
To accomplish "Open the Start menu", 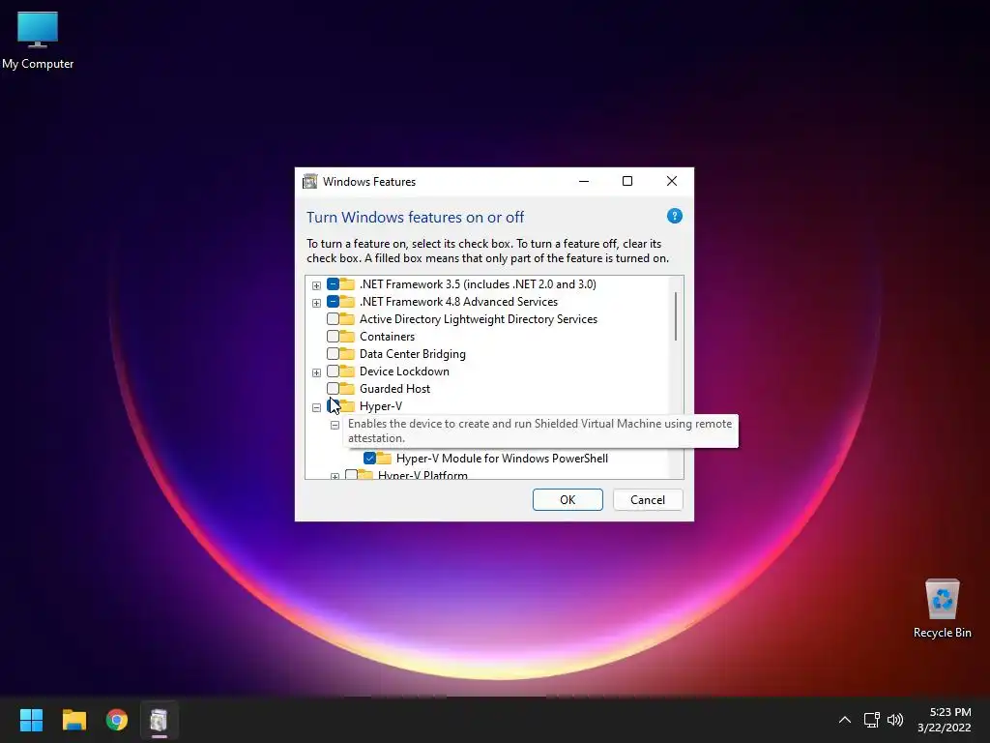I will pos(31,720).
